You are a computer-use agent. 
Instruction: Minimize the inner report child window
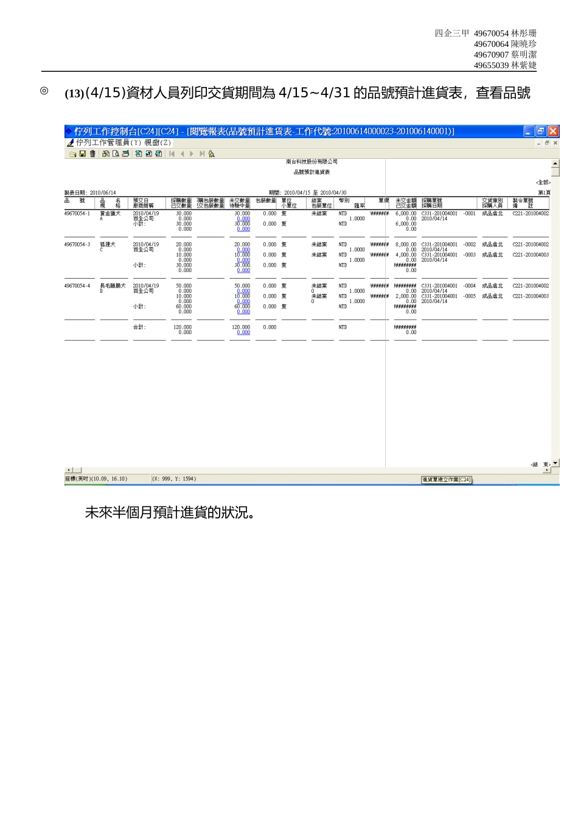539,143
